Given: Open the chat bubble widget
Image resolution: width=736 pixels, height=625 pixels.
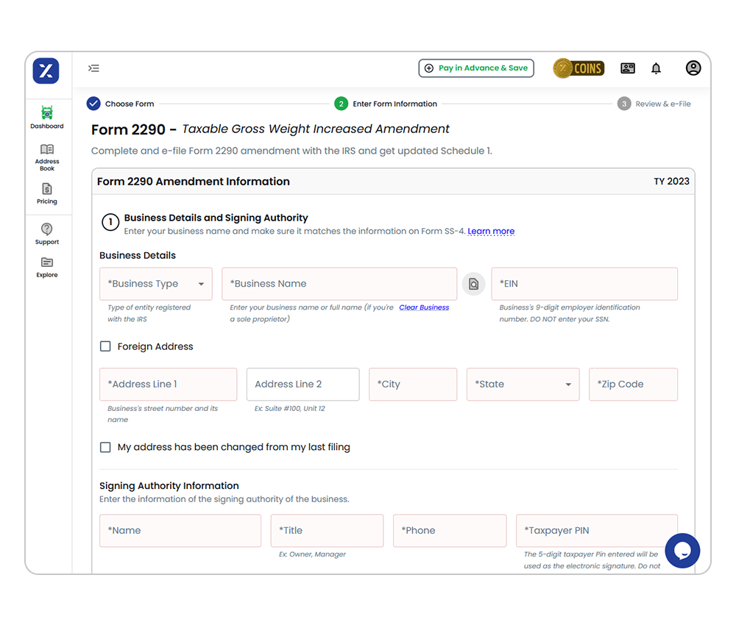Looking at the screenshot, I should point(682,551).
